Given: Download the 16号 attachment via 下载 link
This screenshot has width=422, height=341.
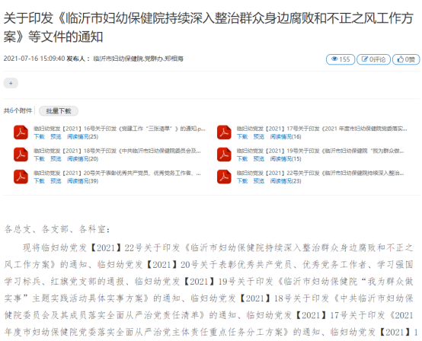Looking at the screenshot, I should point(39,136).
